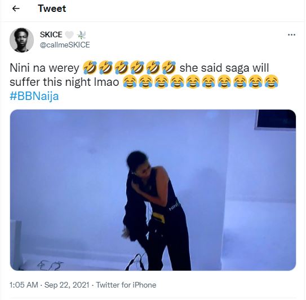Open the three-dot more options menu
The height and width of the screenshot is (300, 306).
coord(291,35)
